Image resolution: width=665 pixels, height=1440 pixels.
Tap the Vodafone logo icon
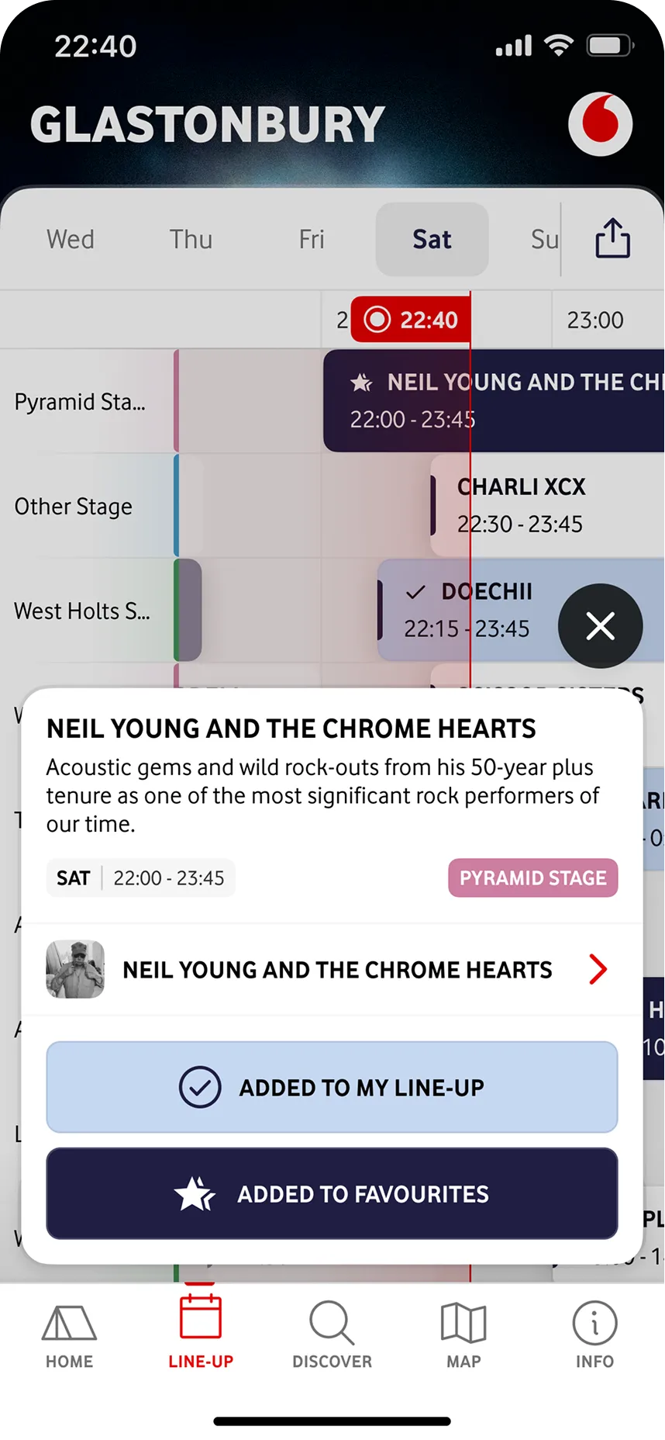[x=600, y=124]
